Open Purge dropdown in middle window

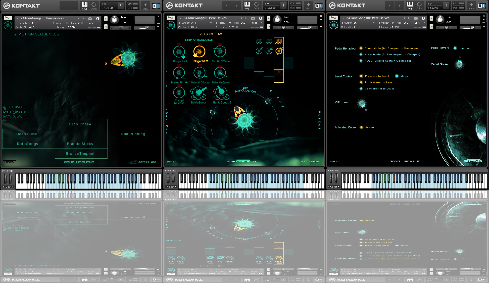pyautogui.click(x=256, y=23)
